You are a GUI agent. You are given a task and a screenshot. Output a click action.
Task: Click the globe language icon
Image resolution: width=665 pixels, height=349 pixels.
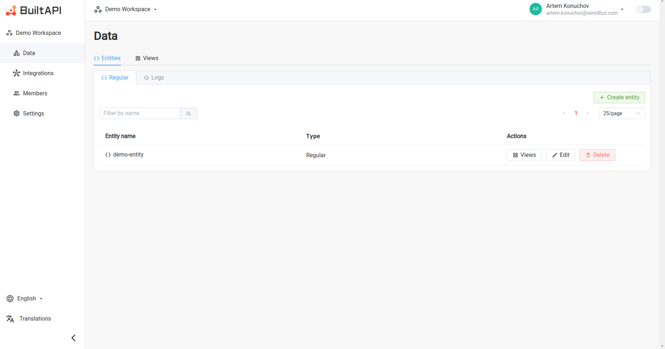[x=10, y=299]
